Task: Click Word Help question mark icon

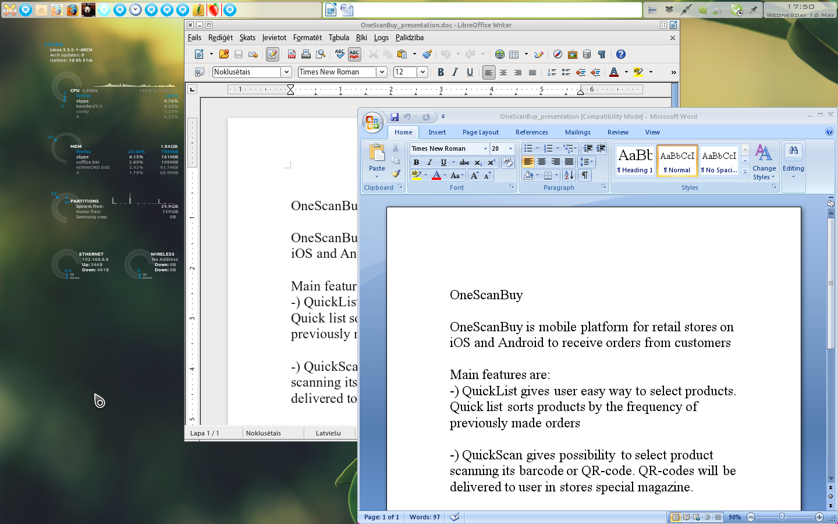Action: (x=829, y=132)
